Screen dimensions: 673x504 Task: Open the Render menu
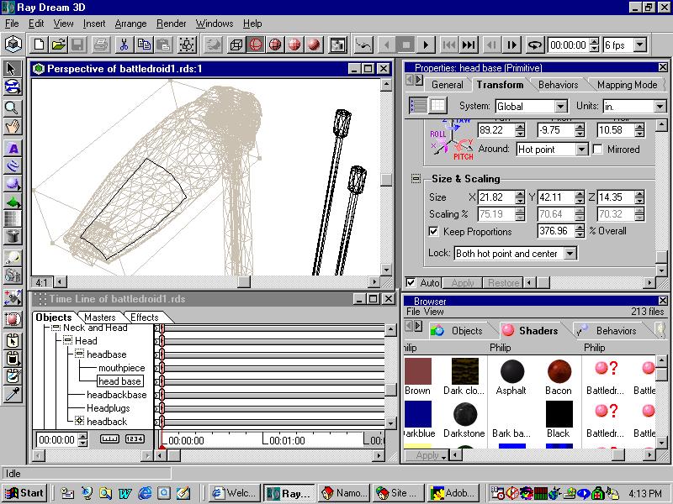click(x=172, y=24)
